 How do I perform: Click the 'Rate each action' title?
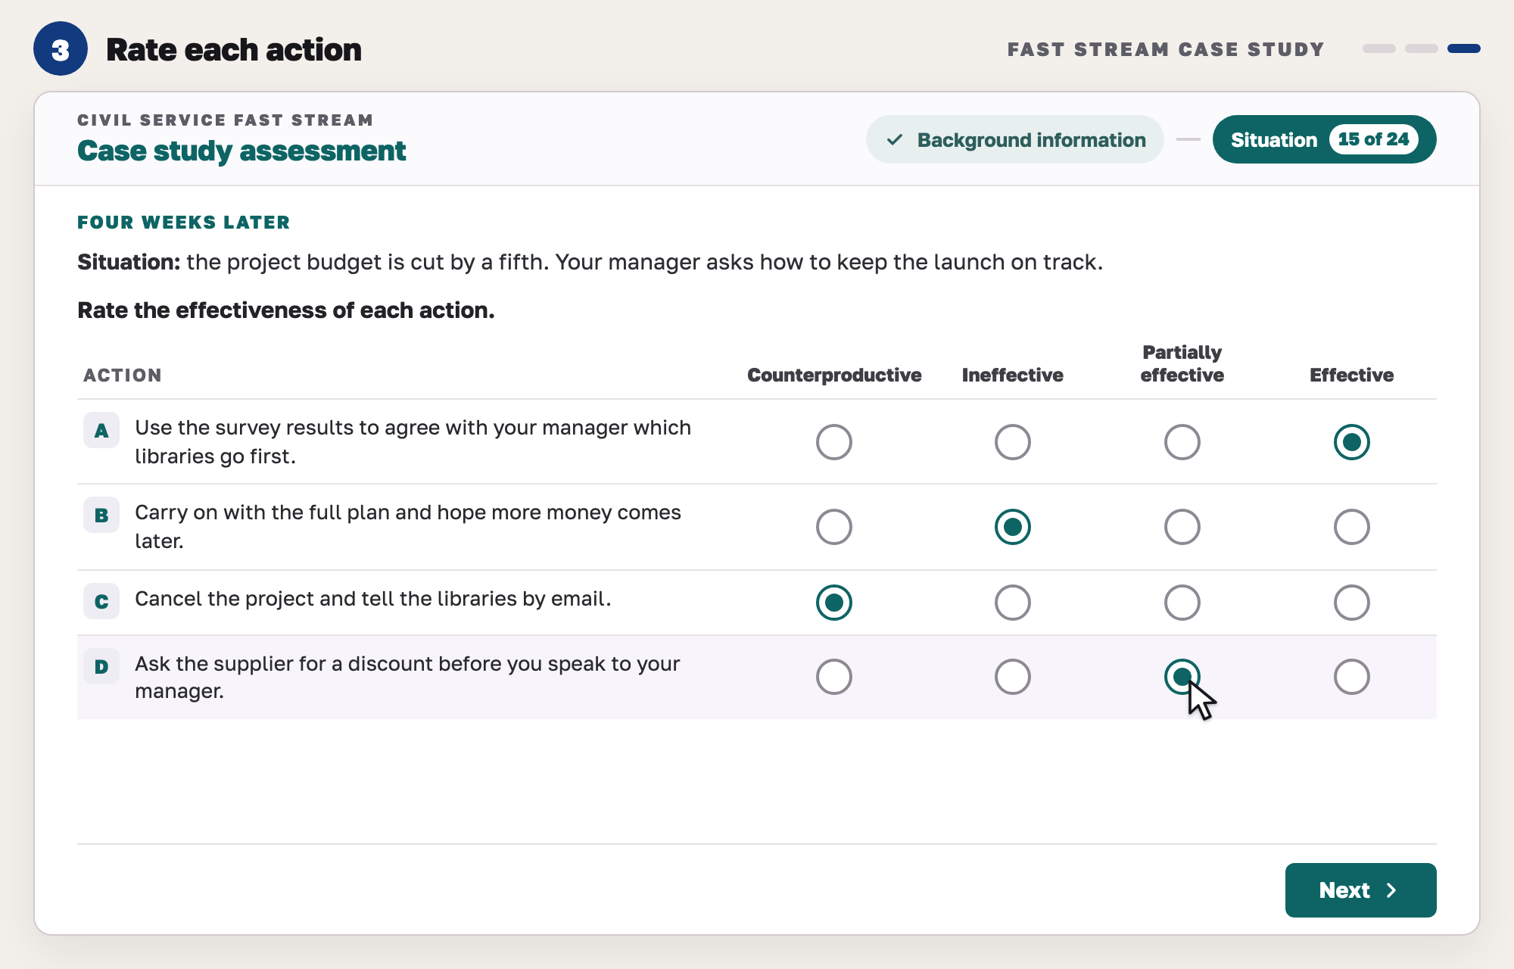[234, 50]
